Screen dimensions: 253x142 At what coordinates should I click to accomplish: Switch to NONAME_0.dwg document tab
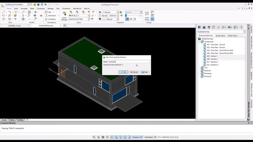[x=14, y=26]
